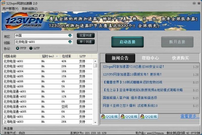Click the 断开连接 button
Viewport: 202px width, 135px height.
(177, 42)
